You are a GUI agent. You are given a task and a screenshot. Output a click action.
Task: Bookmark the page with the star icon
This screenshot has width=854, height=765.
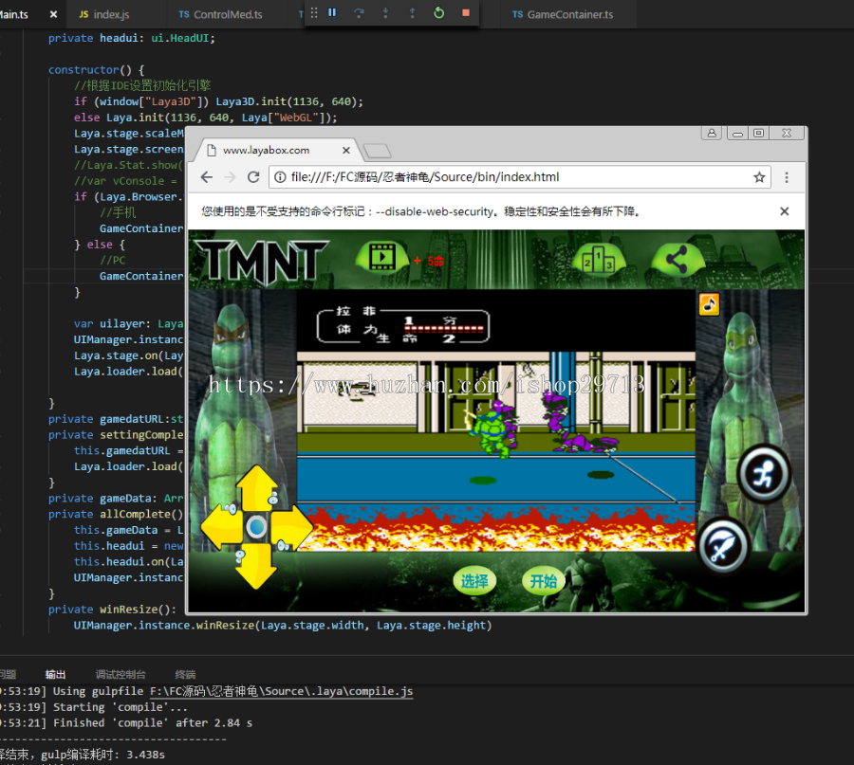click(x=759, y=177)
